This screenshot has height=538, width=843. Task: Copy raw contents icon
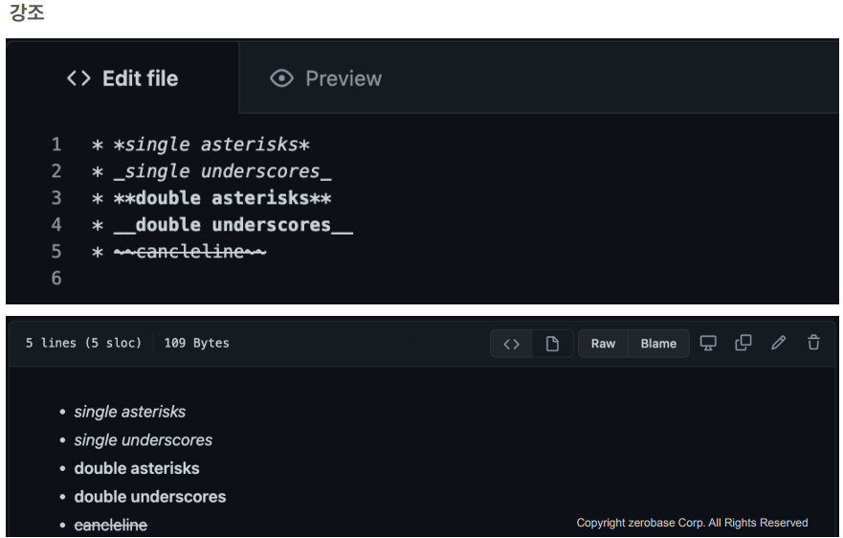(x=743, y=343)
